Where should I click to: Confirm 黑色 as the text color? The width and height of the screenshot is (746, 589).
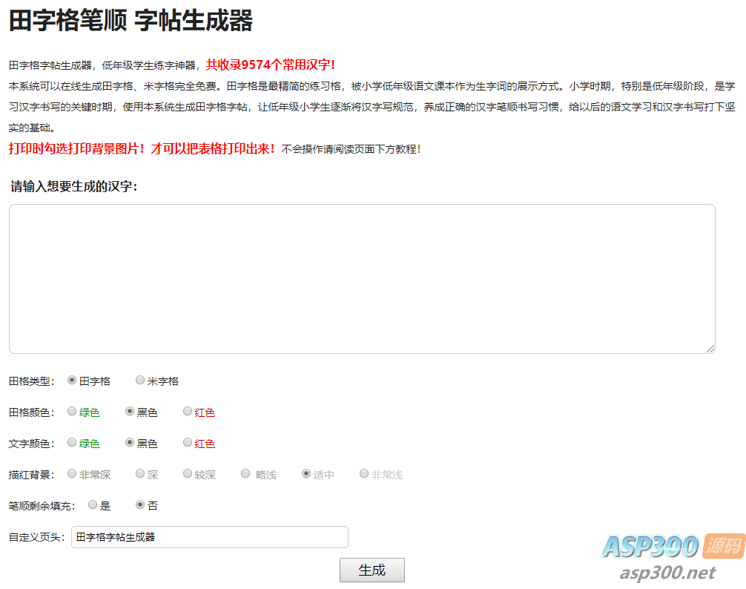(129, 443)
